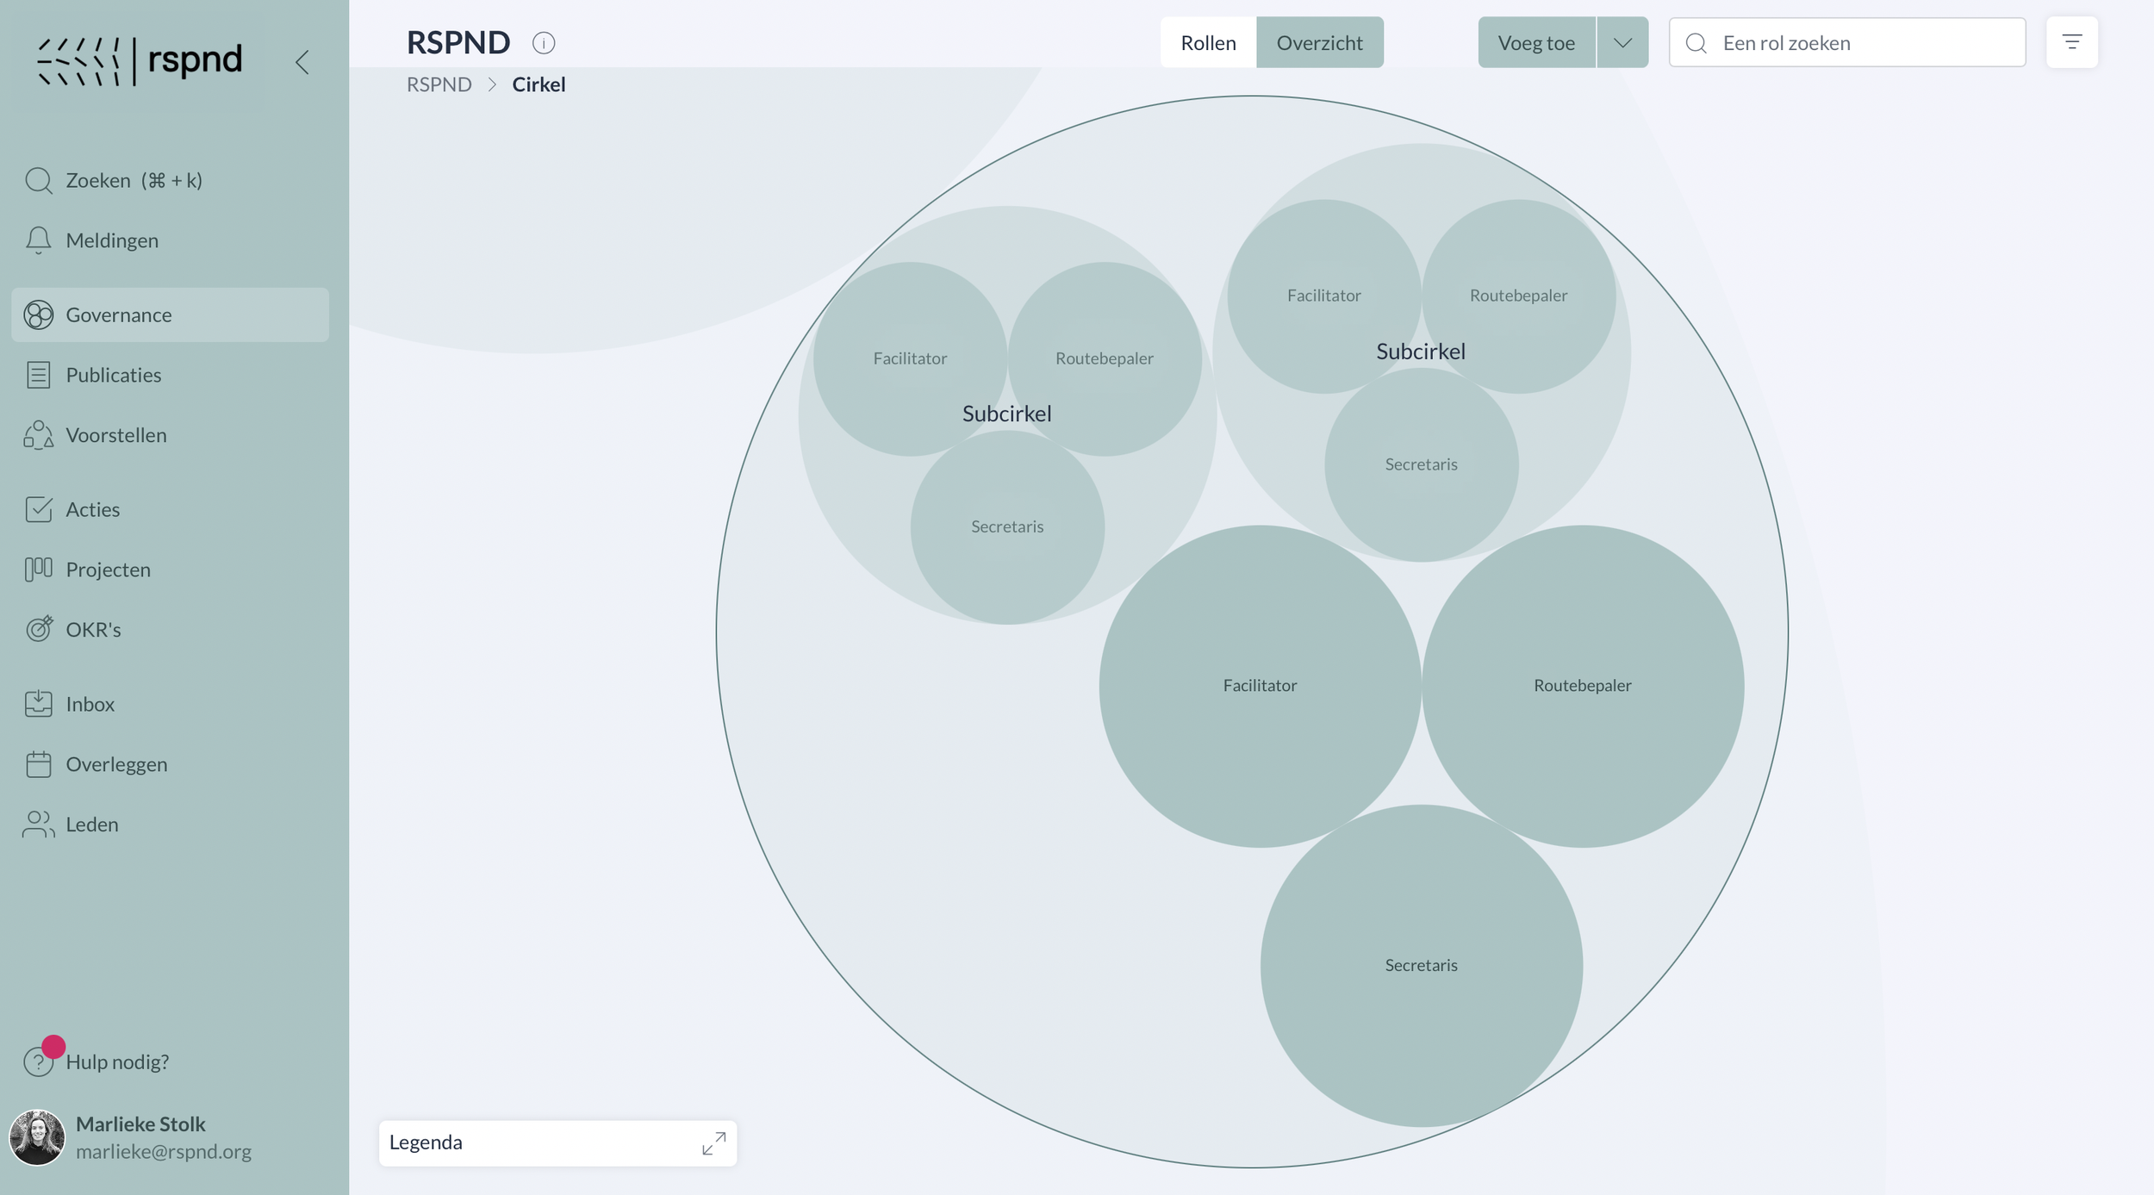Viewport: 2154px width, 1195px height.
Task: Open the Leden members page
Action: pos(91,825)
